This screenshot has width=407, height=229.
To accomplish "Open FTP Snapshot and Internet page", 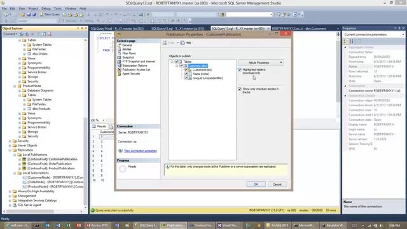I will click(x=139, y=62).
